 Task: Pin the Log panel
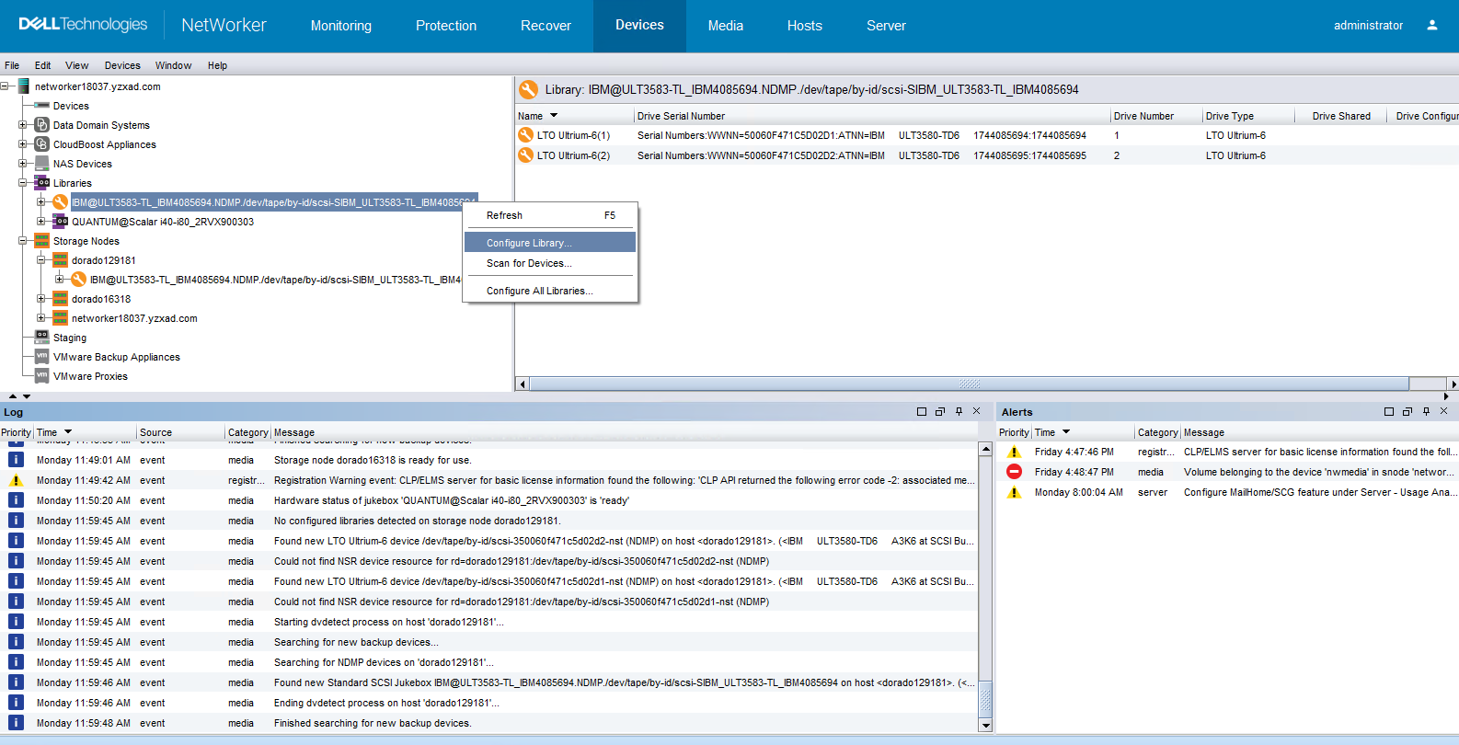point(959,411)
